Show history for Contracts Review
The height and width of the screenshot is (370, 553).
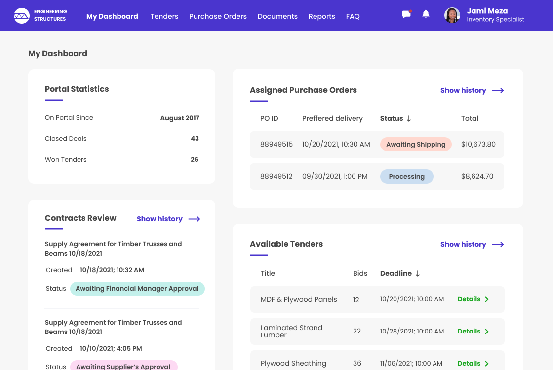coord(159,219)
